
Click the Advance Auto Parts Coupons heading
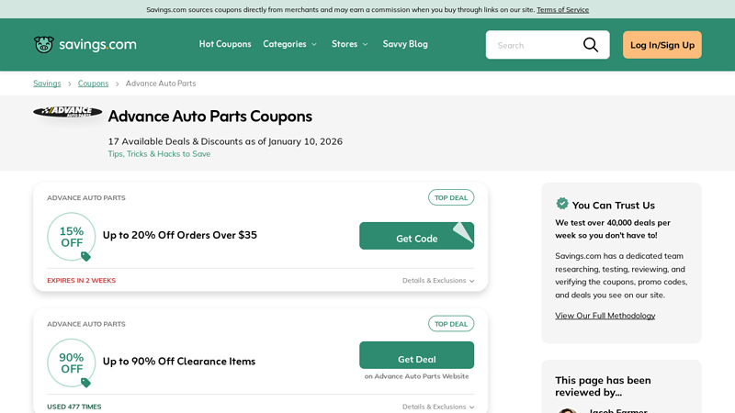210,117
